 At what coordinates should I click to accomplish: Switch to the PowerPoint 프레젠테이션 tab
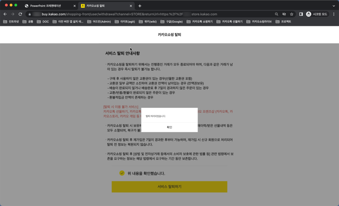[45, 6]
